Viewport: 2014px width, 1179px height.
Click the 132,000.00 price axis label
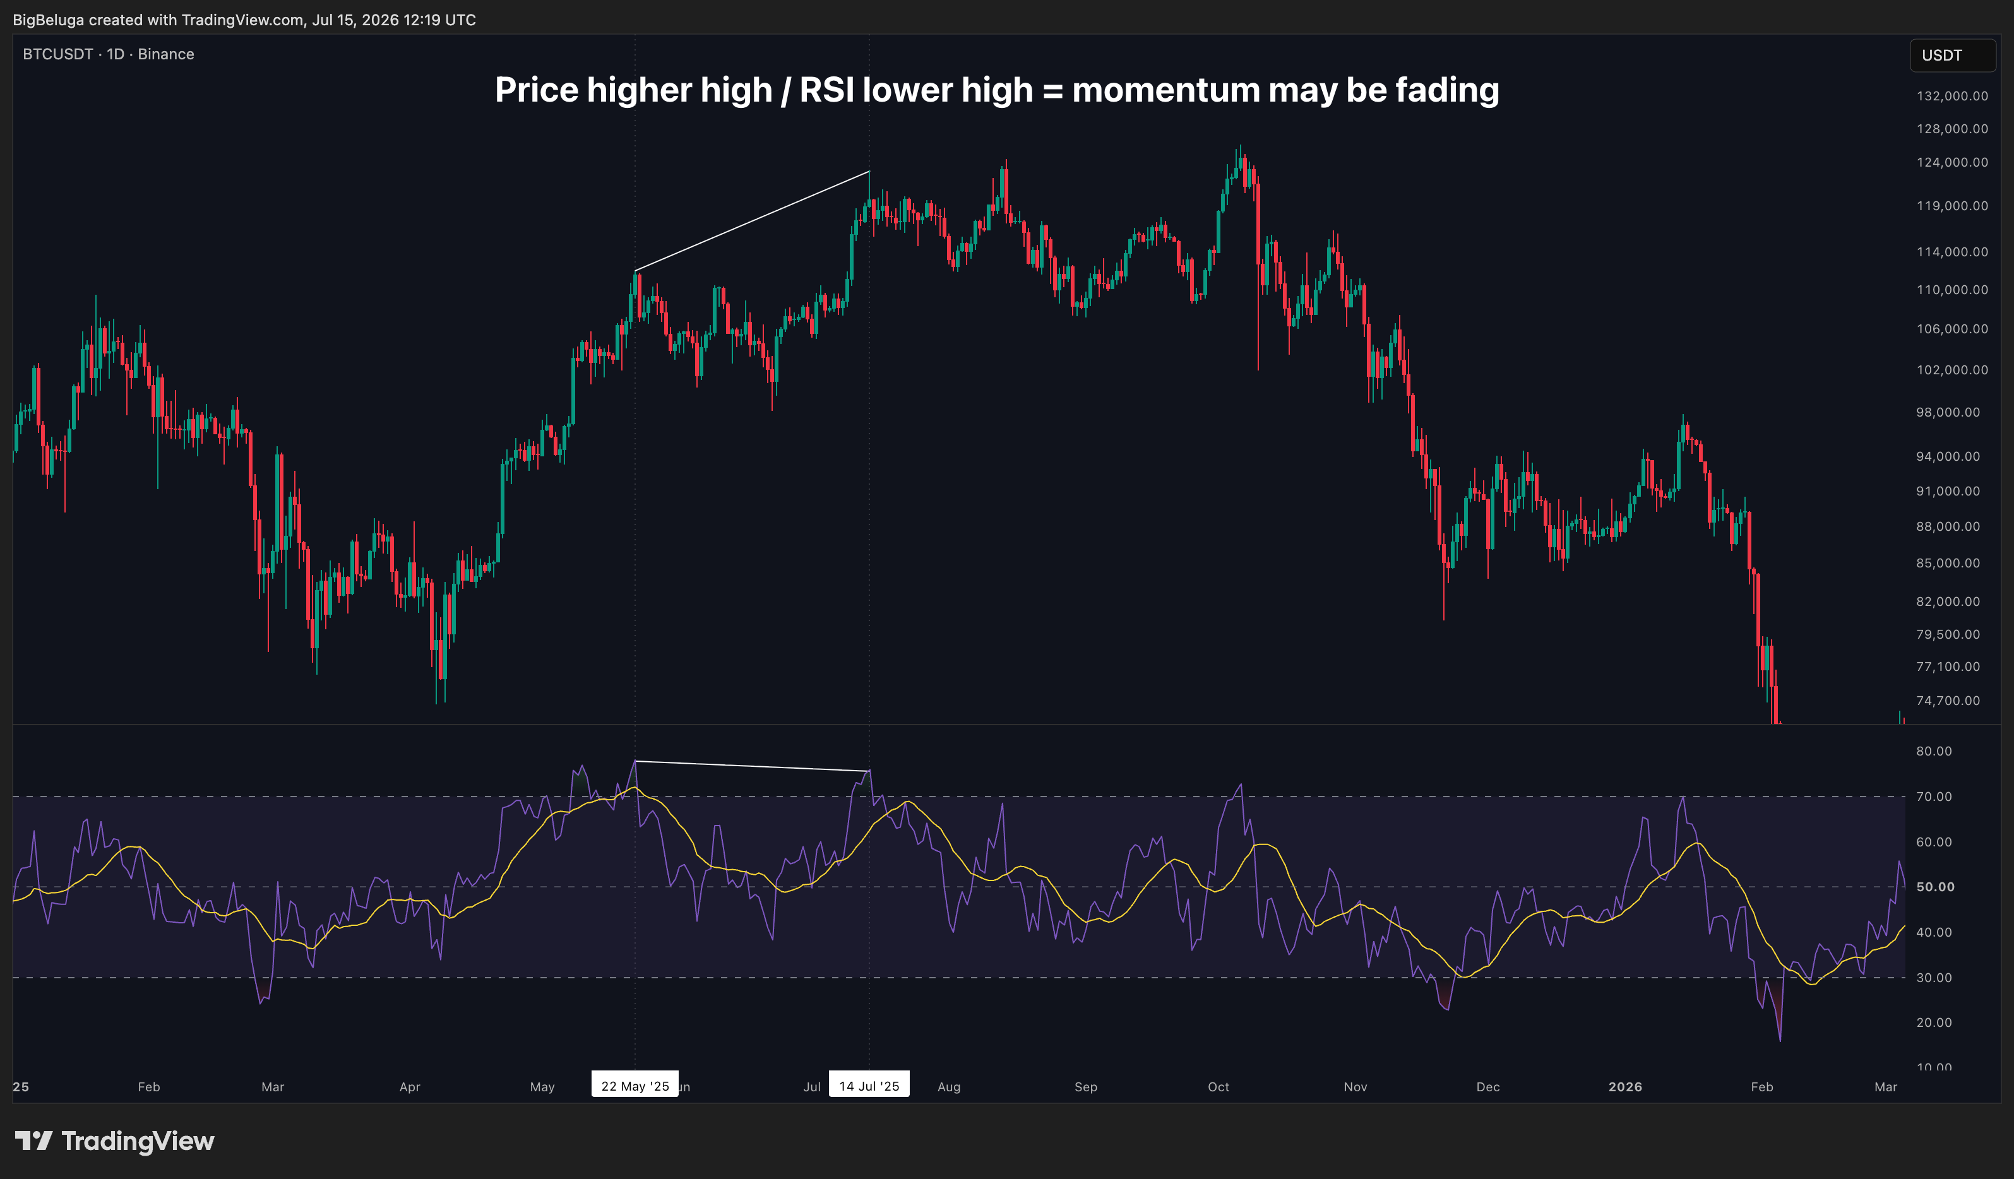click(1951, 96)
